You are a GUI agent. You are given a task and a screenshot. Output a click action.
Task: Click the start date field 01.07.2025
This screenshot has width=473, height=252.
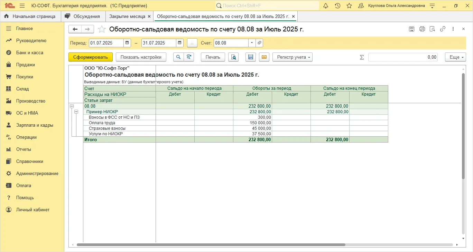pyautogui.click(x=106, y=43)
